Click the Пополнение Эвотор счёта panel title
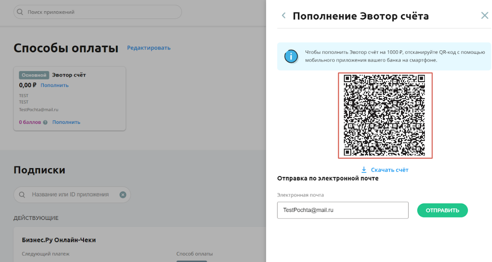This screenshot has height=262, width=492. coord(361,16)
